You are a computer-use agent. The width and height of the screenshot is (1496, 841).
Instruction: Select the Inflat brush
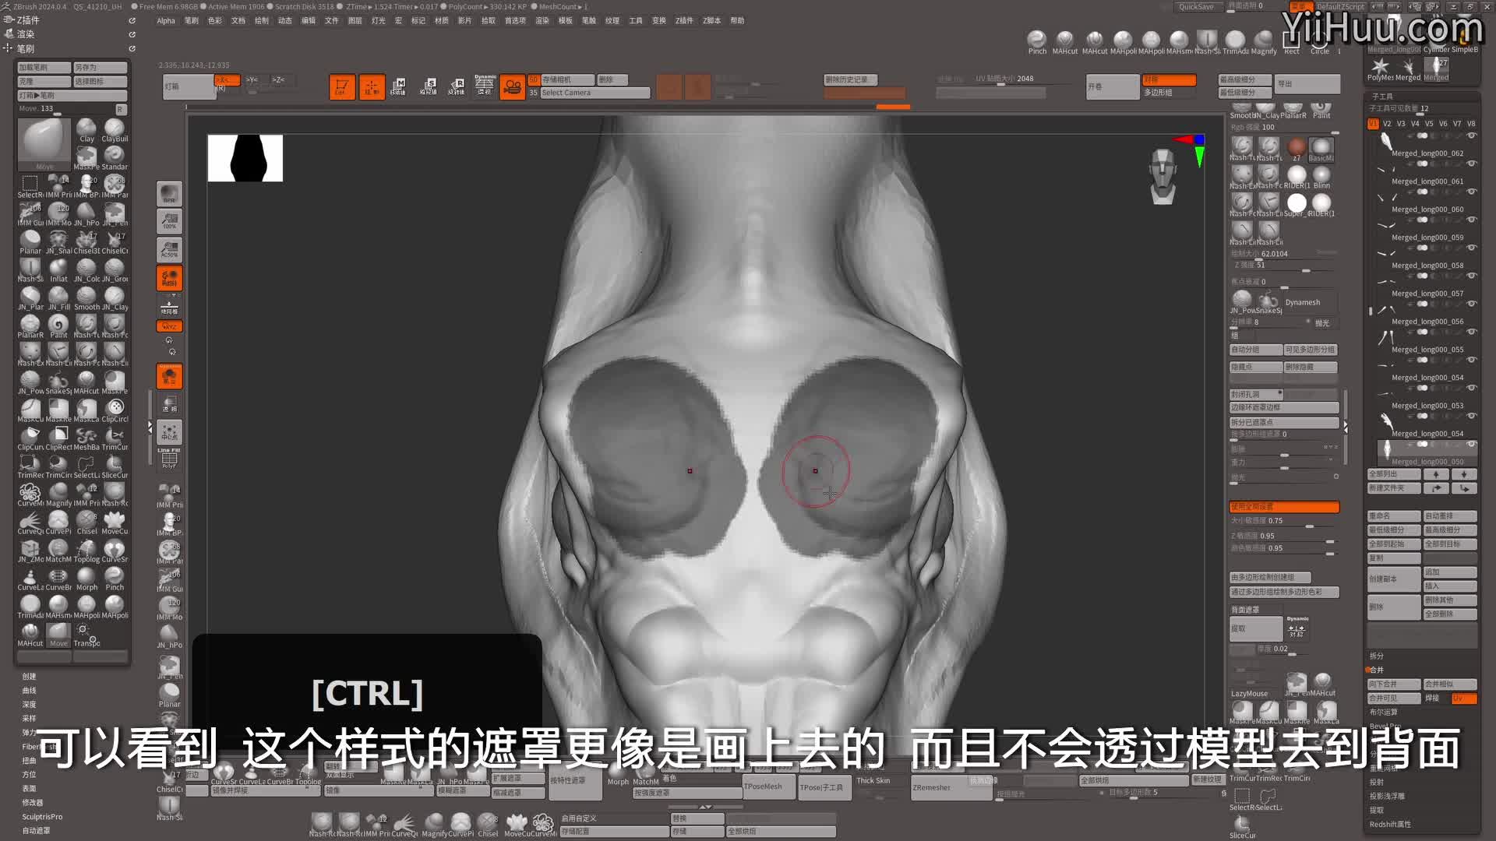click(58, 268)
